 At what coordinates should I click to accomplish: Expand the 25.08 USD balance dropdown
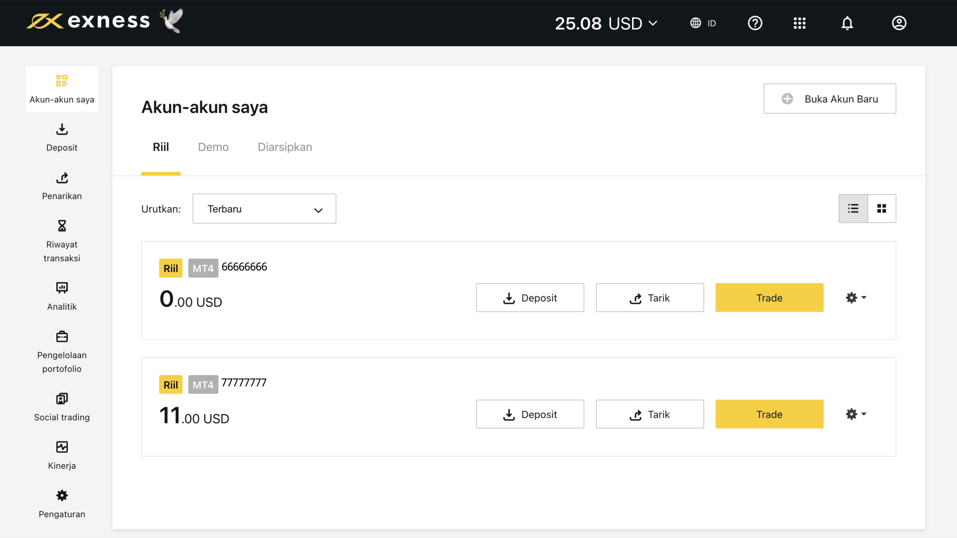coord(606,23)
